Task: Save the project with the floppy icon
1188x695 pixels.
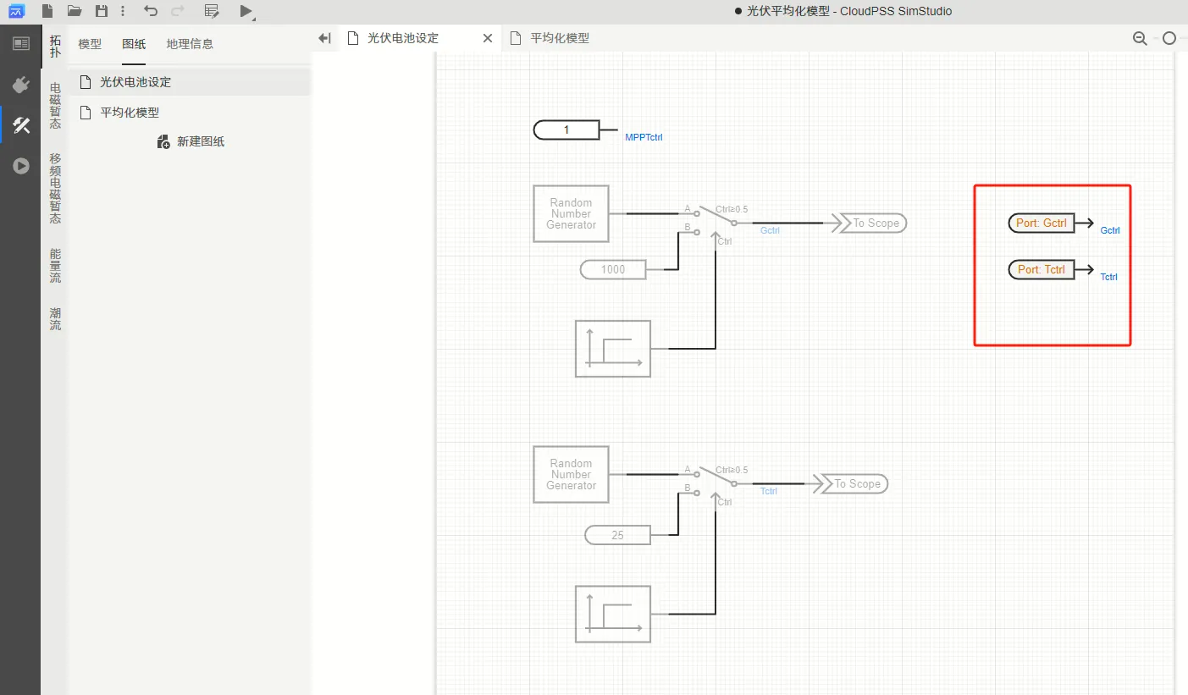Action: [102, 11]
